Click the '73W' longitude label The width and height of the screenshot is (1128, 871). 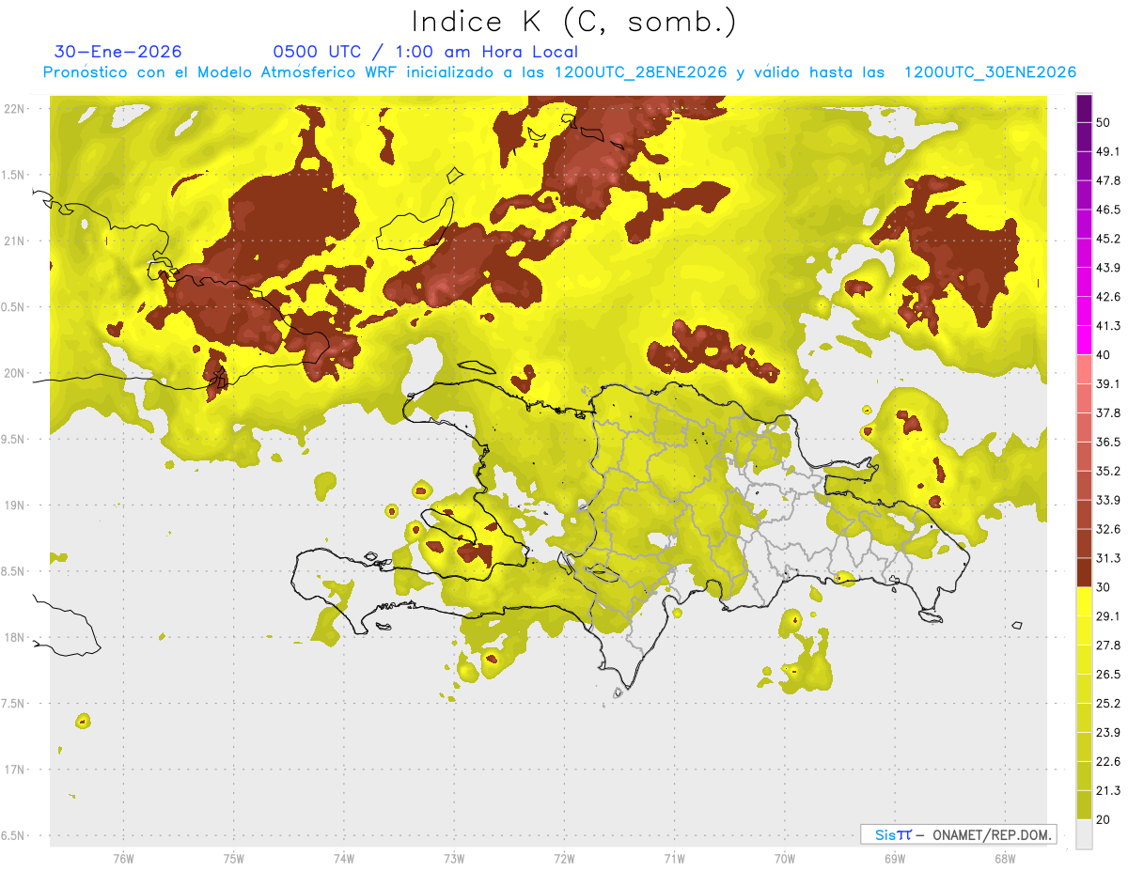454,859
